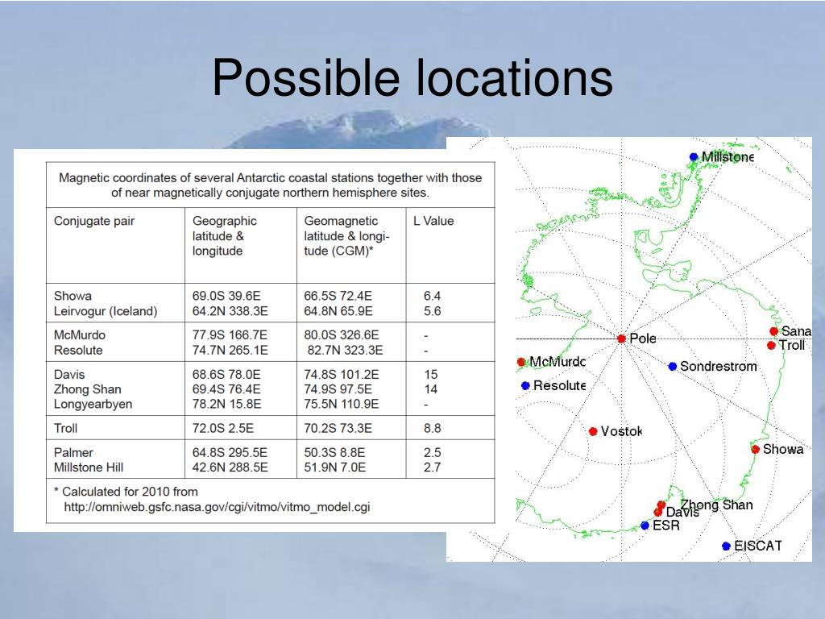The image size is (825, 619).
Task: Click 'Leirvogur (Iceland)' in the table
Action: pyautogui.click(x=106, y=311)
